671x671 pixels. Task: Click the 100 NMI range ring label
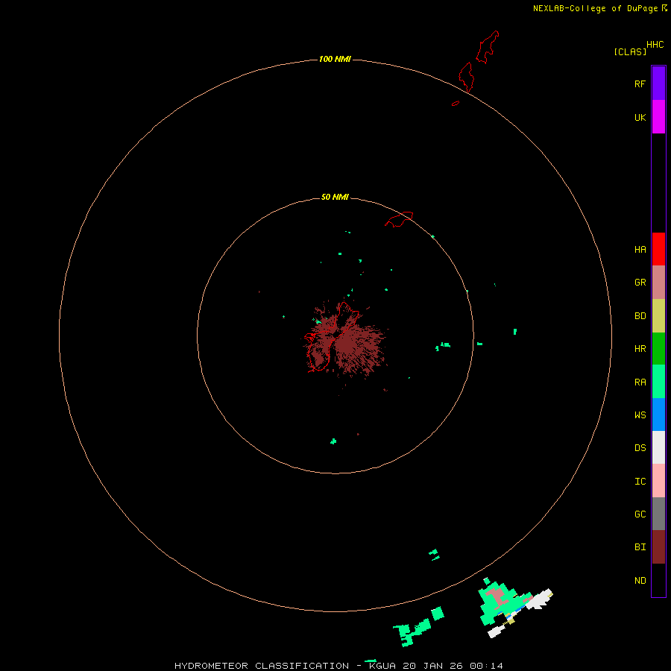tap(335, 59)
